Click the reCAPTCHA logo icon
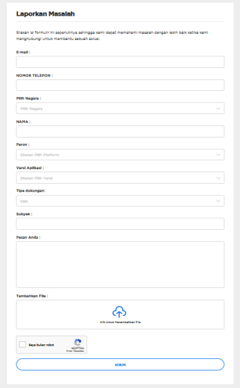The height and width of the screenshot is (388, 240). click(78, 343)
